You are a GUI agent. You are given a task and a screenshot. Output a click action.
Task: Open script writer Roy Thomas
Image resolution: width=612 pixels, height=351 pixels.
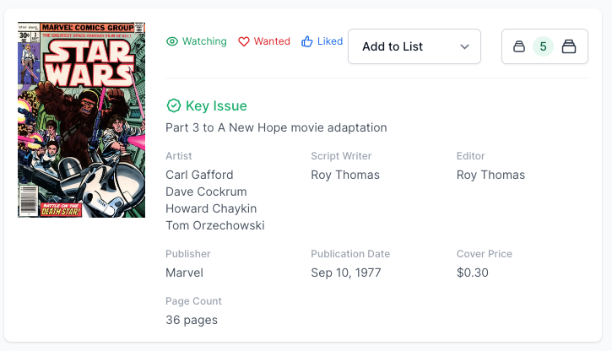click(x=345, y=175)
